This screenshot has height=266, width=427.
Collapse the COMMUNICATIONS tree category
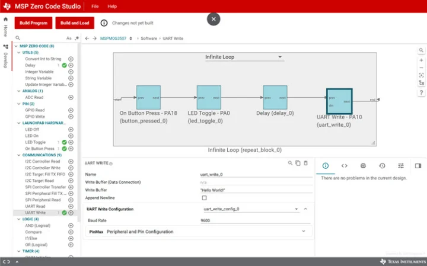coord(20,155)
